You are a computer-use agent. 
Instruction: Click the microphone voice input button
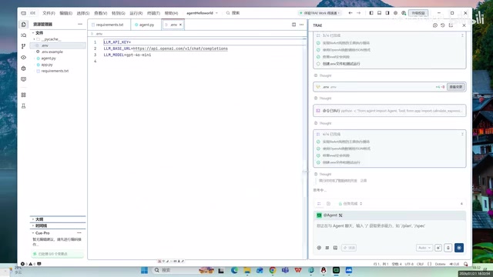[448, 248]
